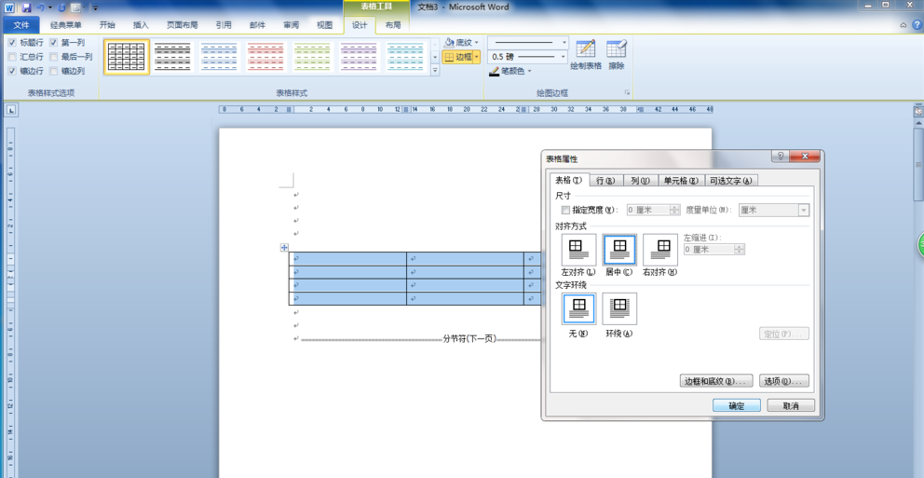Uncheck the Header Row (标题行) checkbox
The height and width of the screenshot is (478, 924).
(x=12, y=43)
